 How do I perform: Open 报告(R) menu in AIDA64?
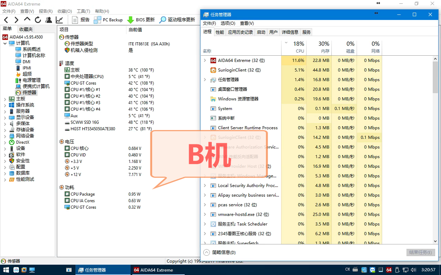tap(46, 11)
